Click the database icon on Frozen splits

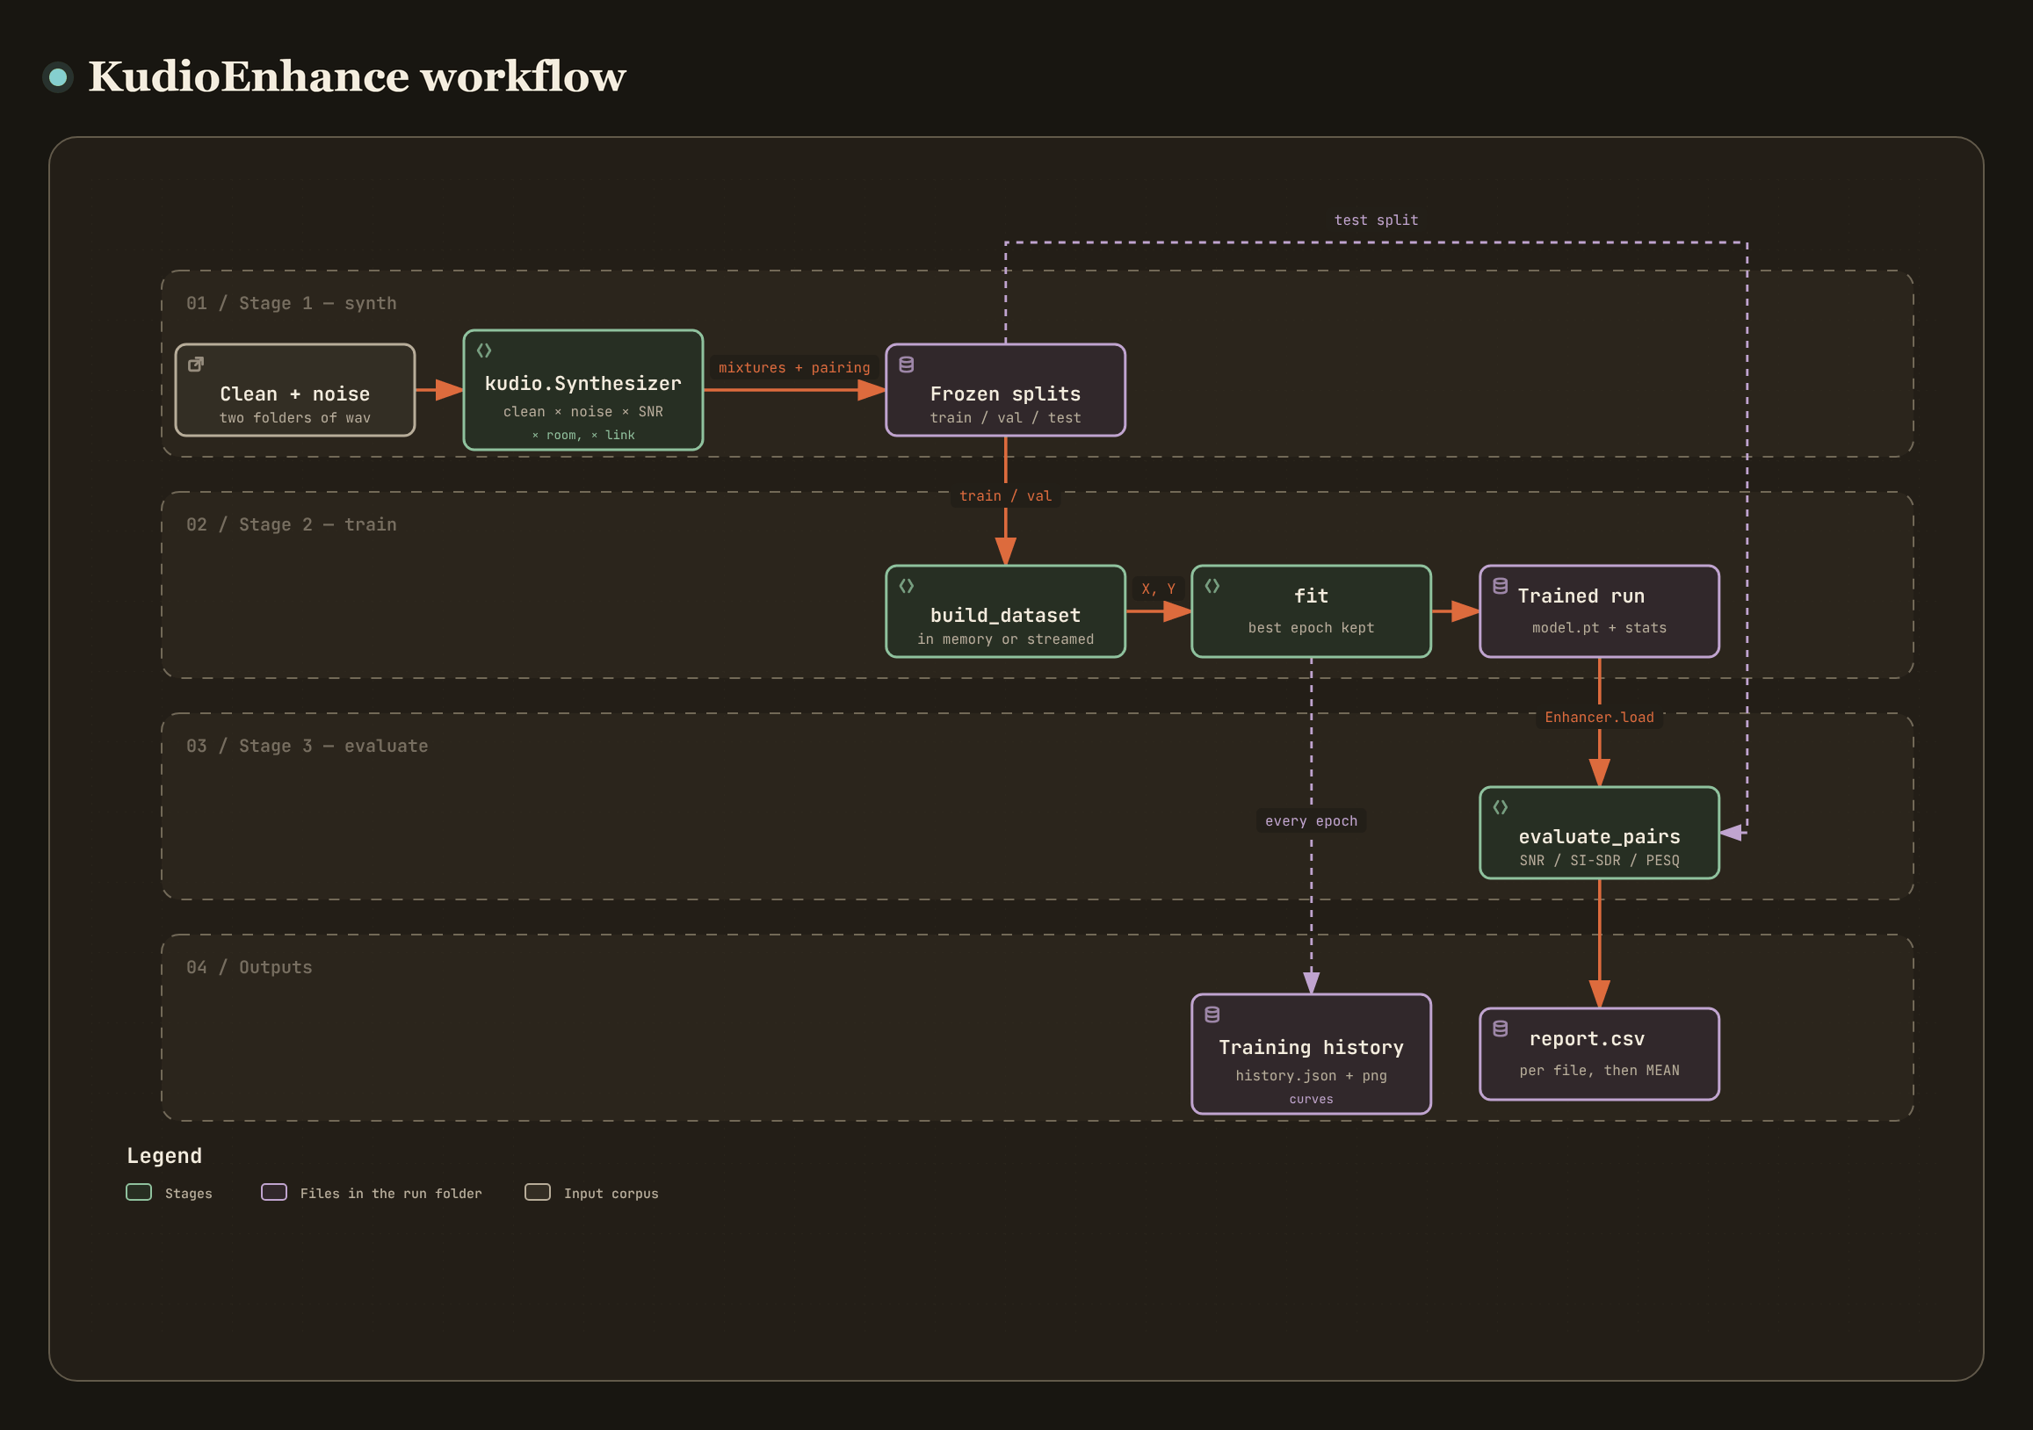[x=906, y=364]
